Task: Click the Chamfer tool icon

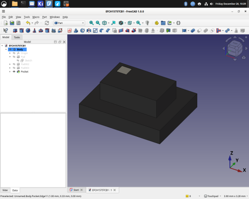Action: [x=108, y=31]
